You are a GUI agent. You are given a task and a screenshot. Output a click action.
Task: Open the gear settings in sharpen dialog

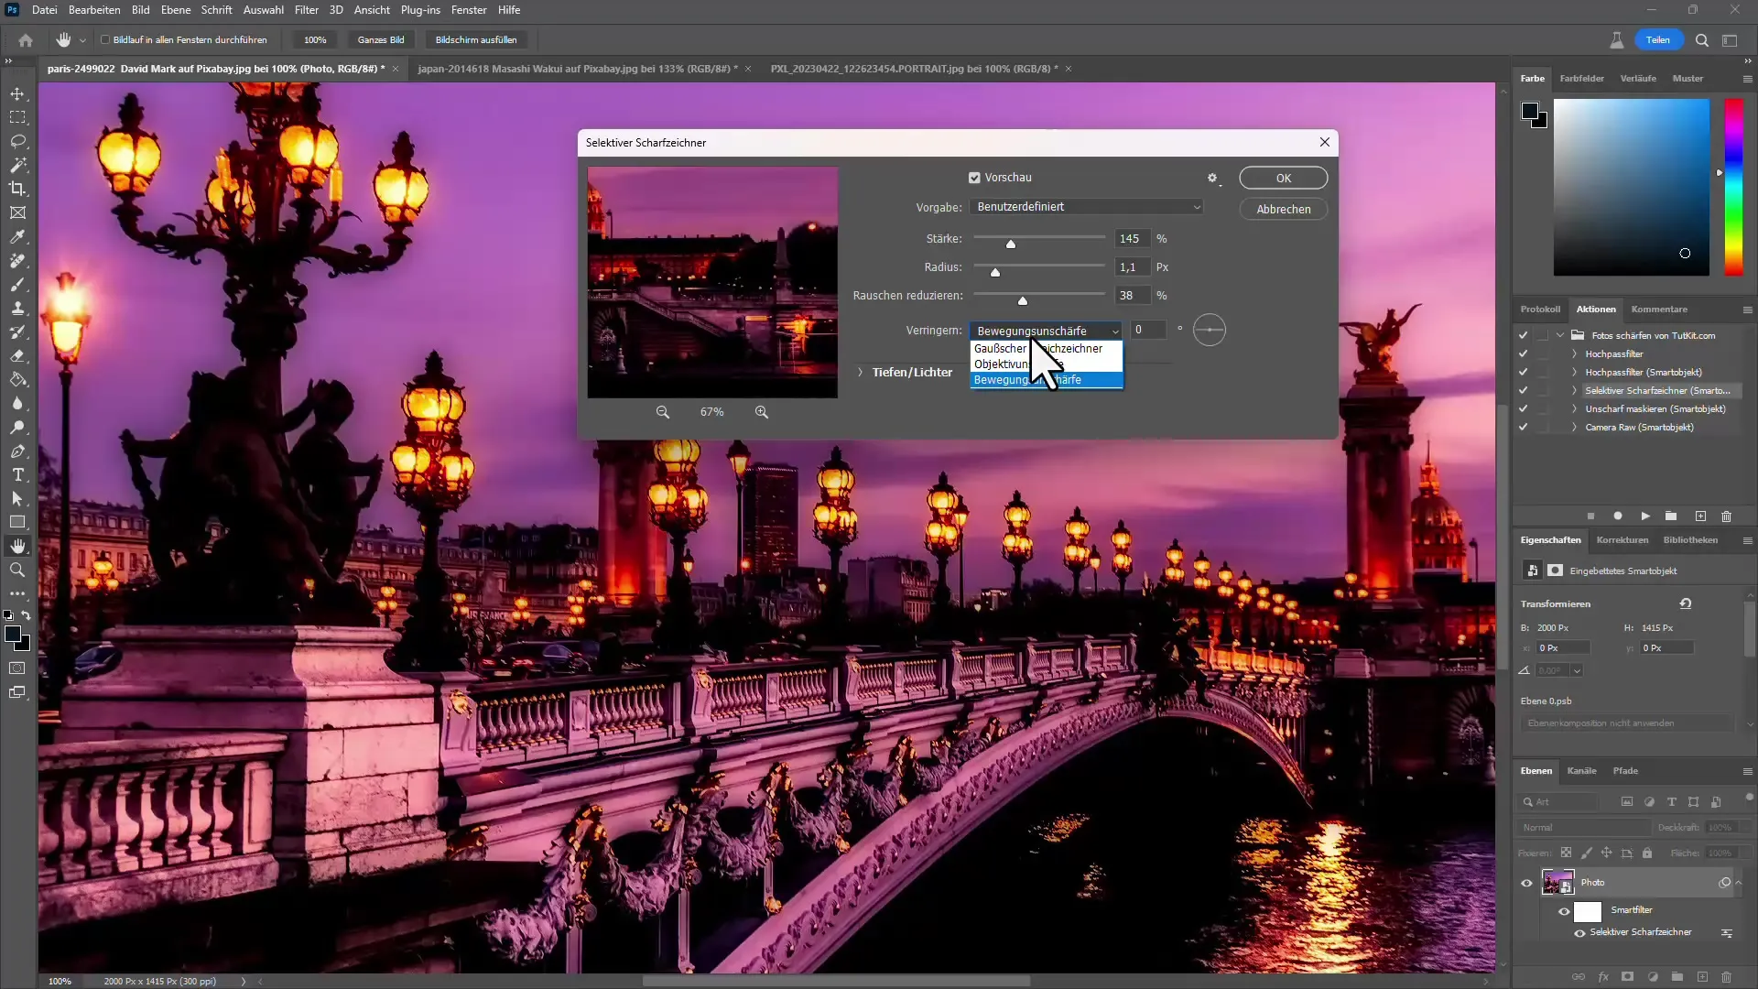click(1212, 179)
